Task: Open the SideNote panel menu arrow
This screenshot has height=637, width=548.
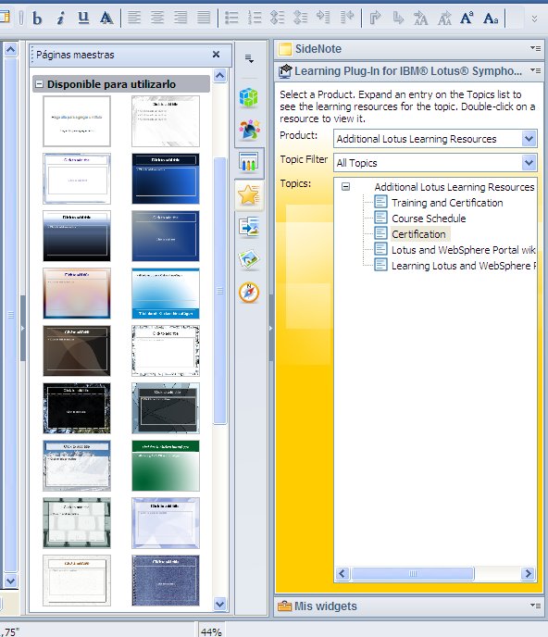Action: (x=535, y=48)
